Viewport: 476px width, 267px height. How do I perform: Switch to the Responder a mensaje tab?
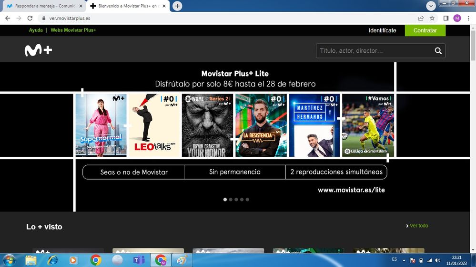43,6
